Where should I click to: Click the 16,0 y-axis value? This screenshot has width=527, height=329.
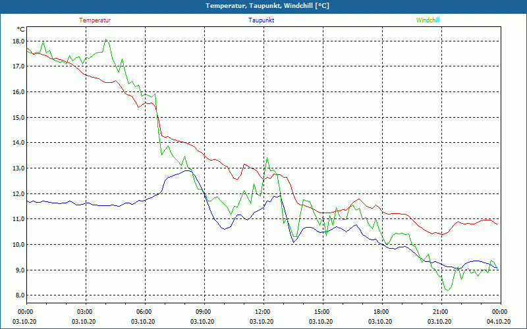tap(19, 92)
